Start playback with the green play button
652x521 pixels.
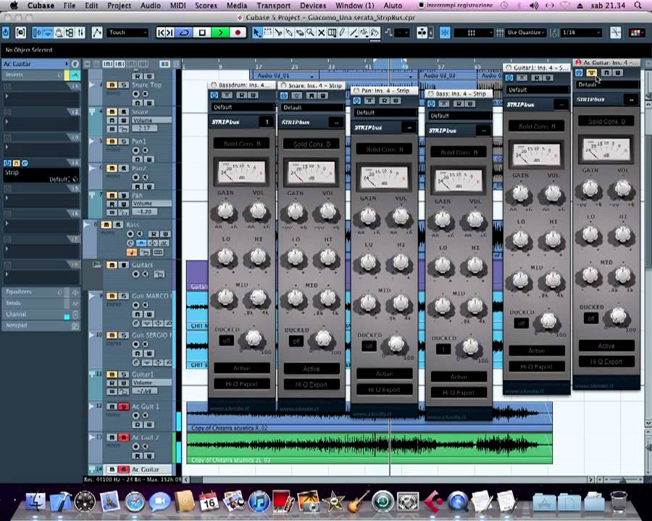click(x=220, y=33)
